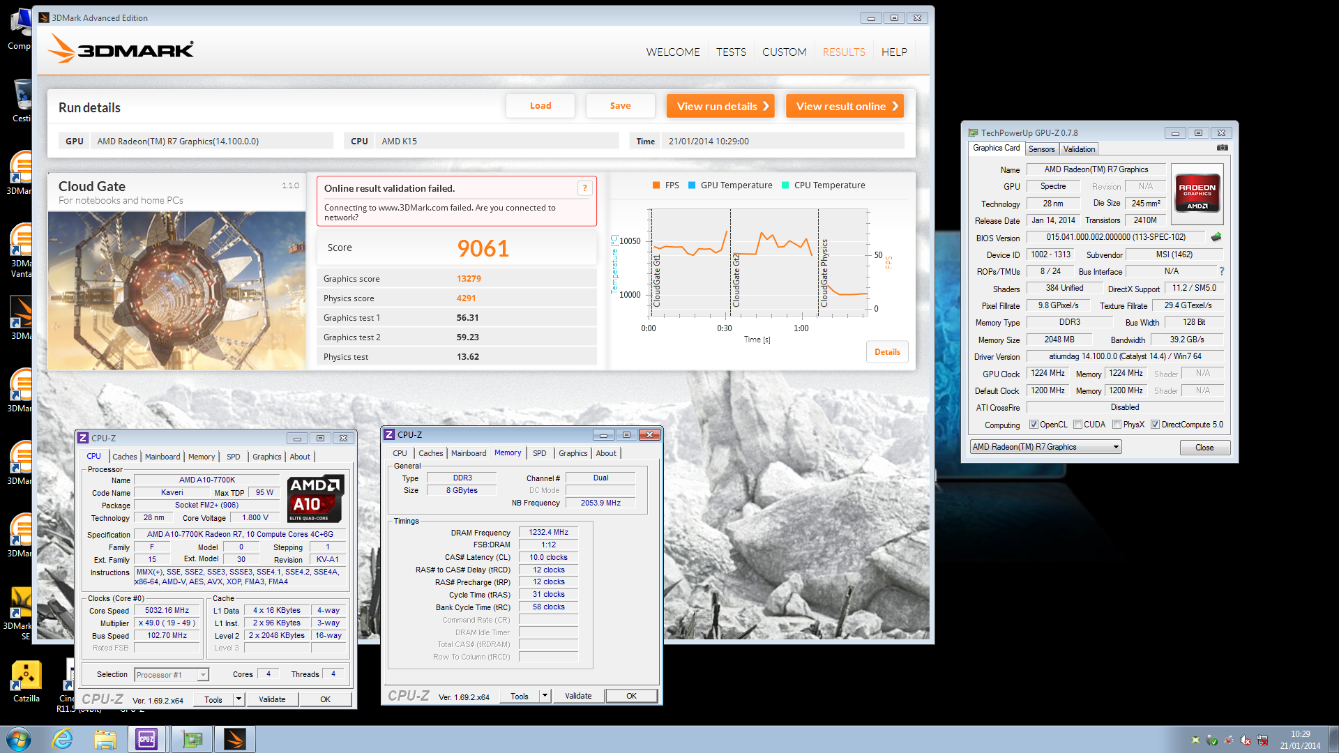This screenshot has height=753, width=1339.
Task: Click View result online button
Action: (845, 106)
